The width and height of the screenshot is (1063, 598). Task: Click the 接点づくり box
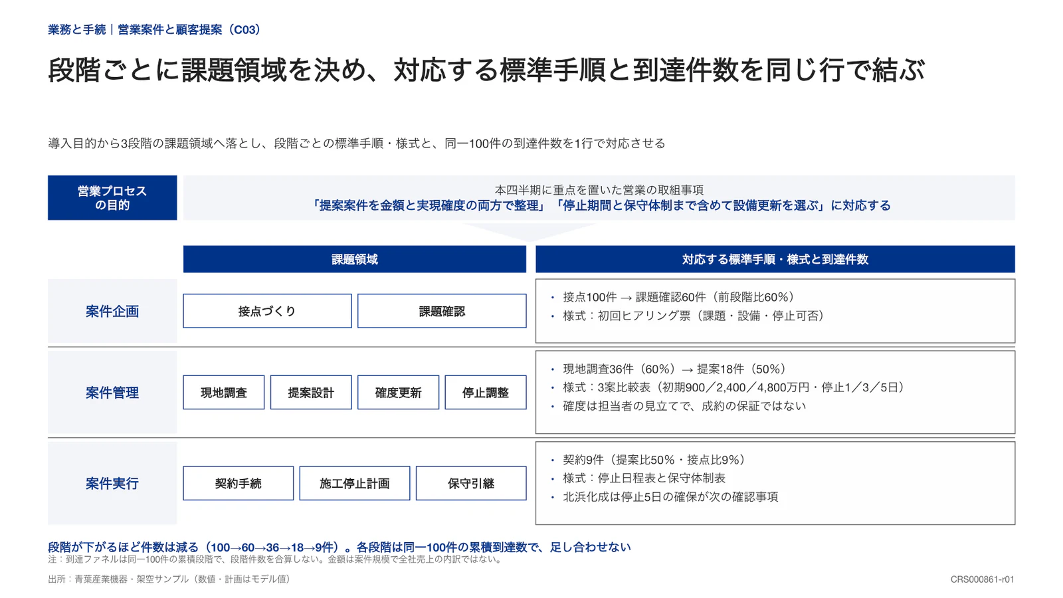(267, 311)
